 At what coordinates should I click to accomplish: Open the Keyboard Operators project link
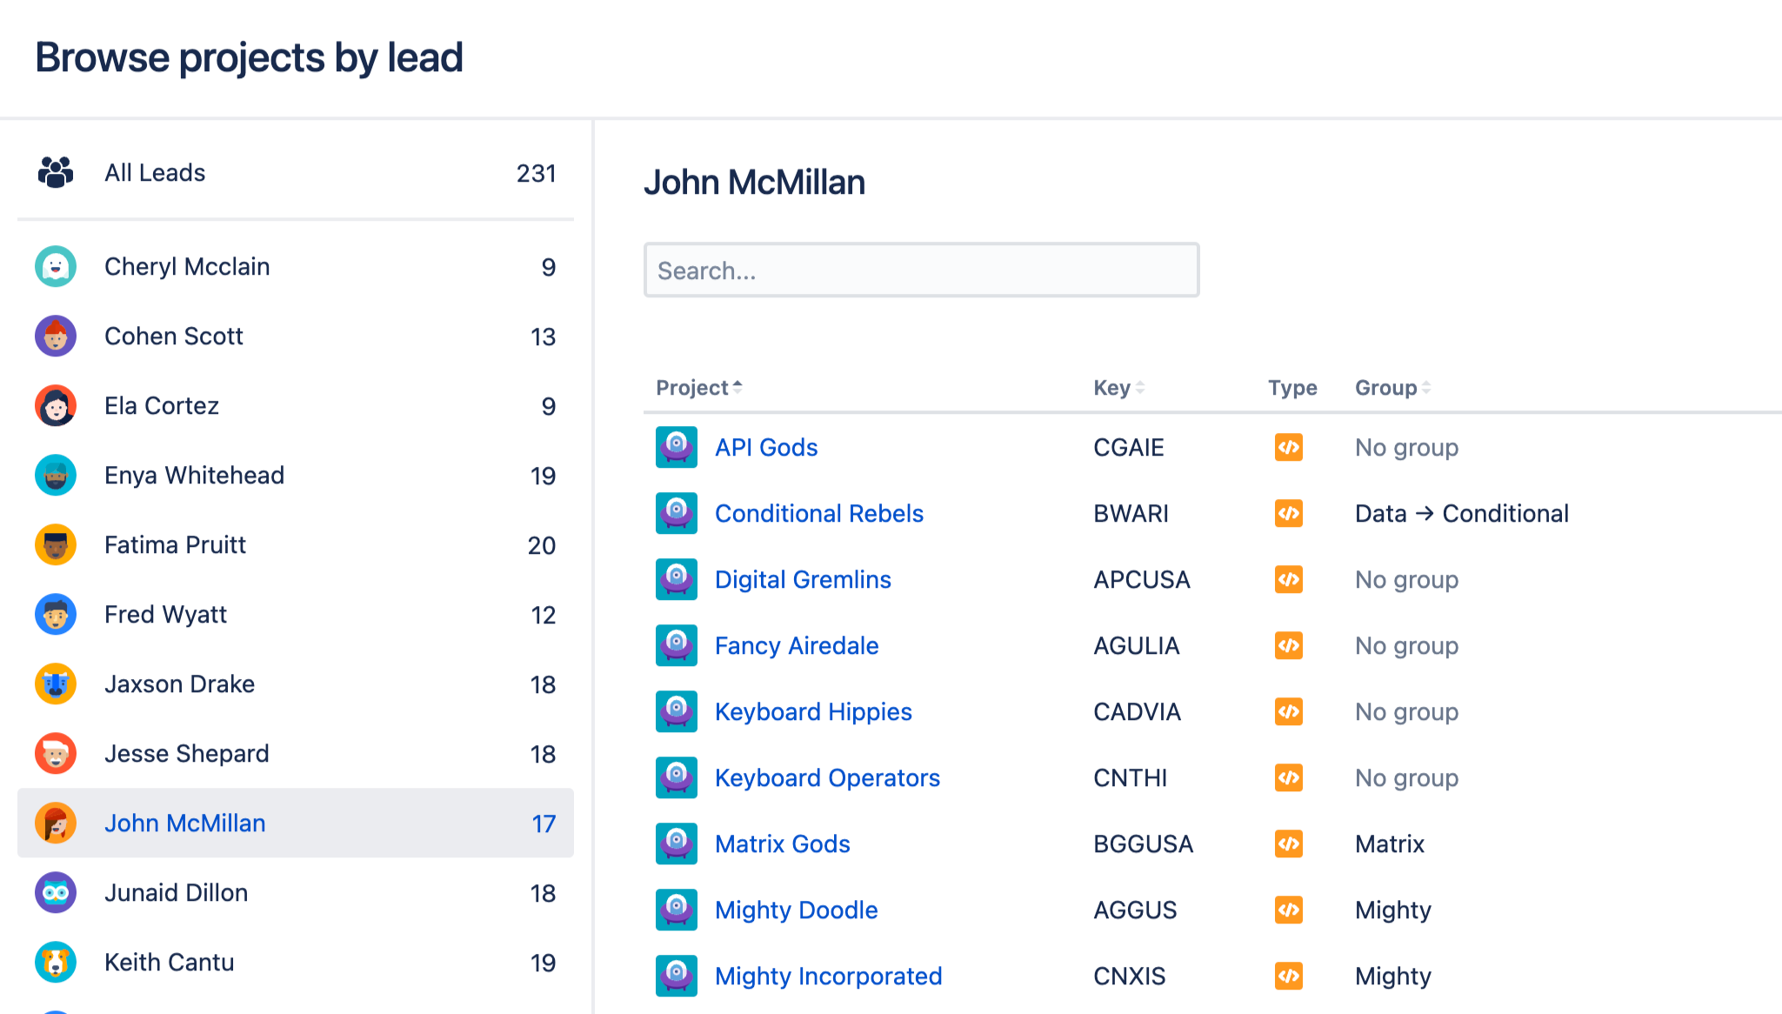point(826,777)
